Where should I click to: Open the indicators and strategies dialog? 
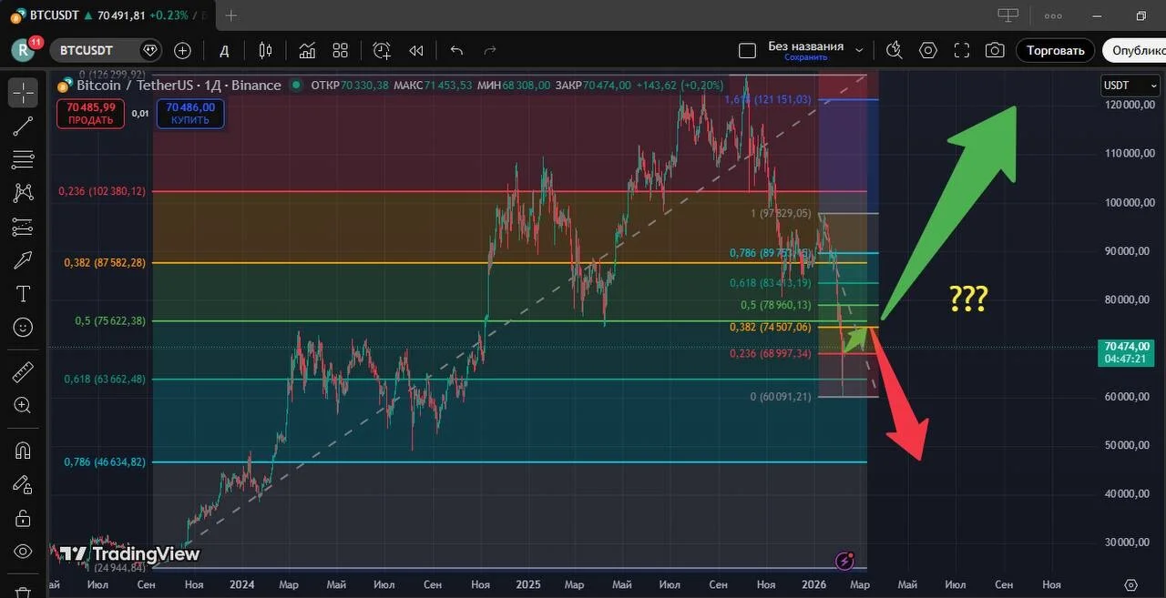pos(307,51)
